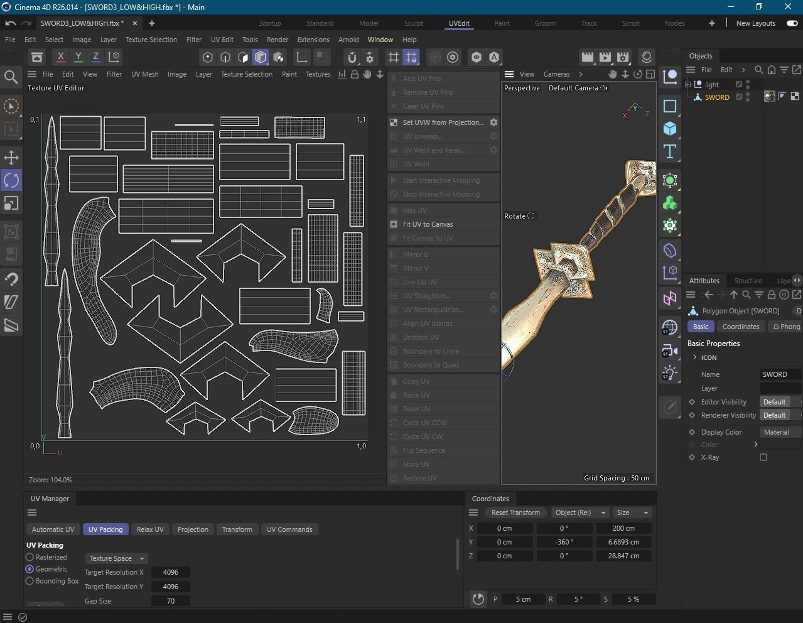The height and width of the screenshot is (623, 803).
Task: Click the X axis lock icon
Action: coord(60,57)
